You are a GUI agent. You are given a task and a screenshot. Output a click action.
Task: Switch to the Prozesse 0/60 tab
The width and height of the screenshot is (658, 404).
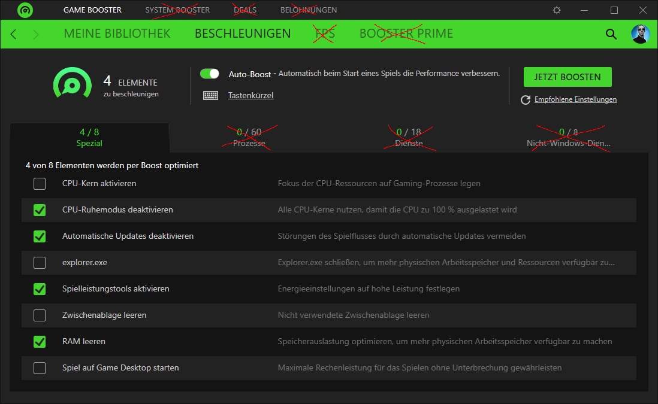pos(249,138)
